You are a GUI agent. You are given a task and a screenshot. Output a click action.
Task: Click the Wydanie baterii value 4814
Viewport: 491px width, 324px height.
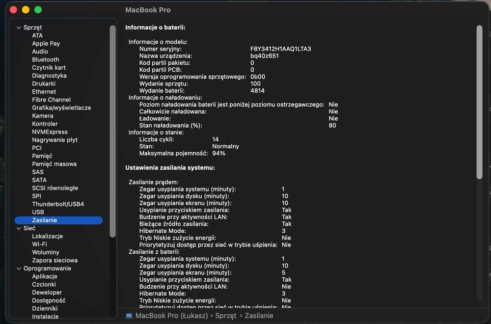click(257, 91)
